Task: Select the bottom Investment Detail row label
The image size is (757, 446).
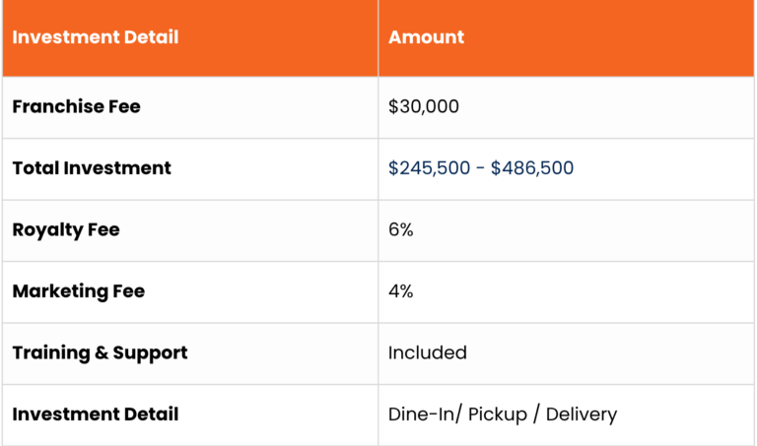Action: pos(95,414)
